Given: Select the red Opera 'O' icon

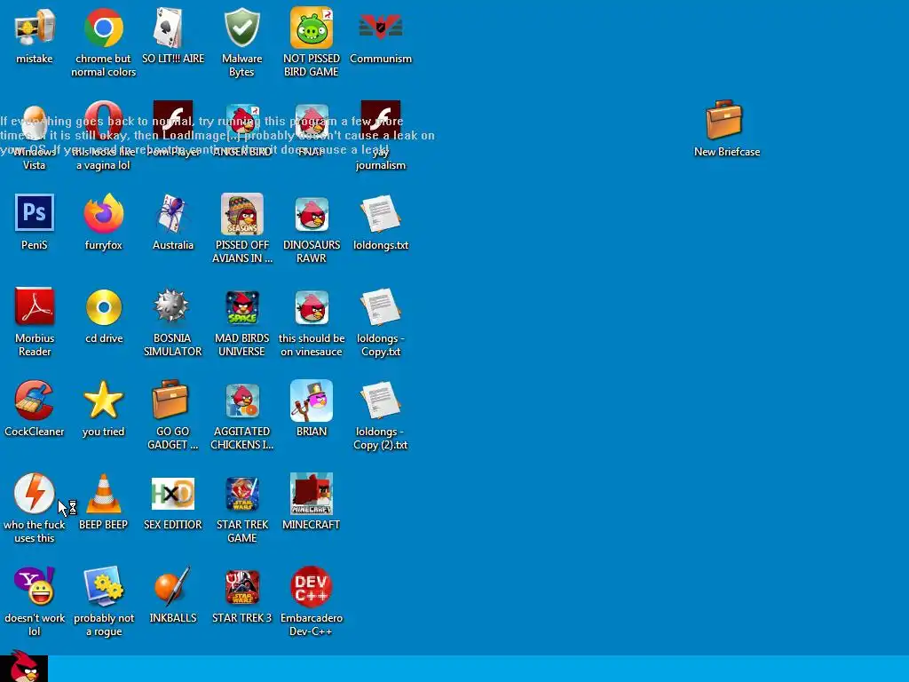Looking at the screenshot, I should tap(103, 121).
